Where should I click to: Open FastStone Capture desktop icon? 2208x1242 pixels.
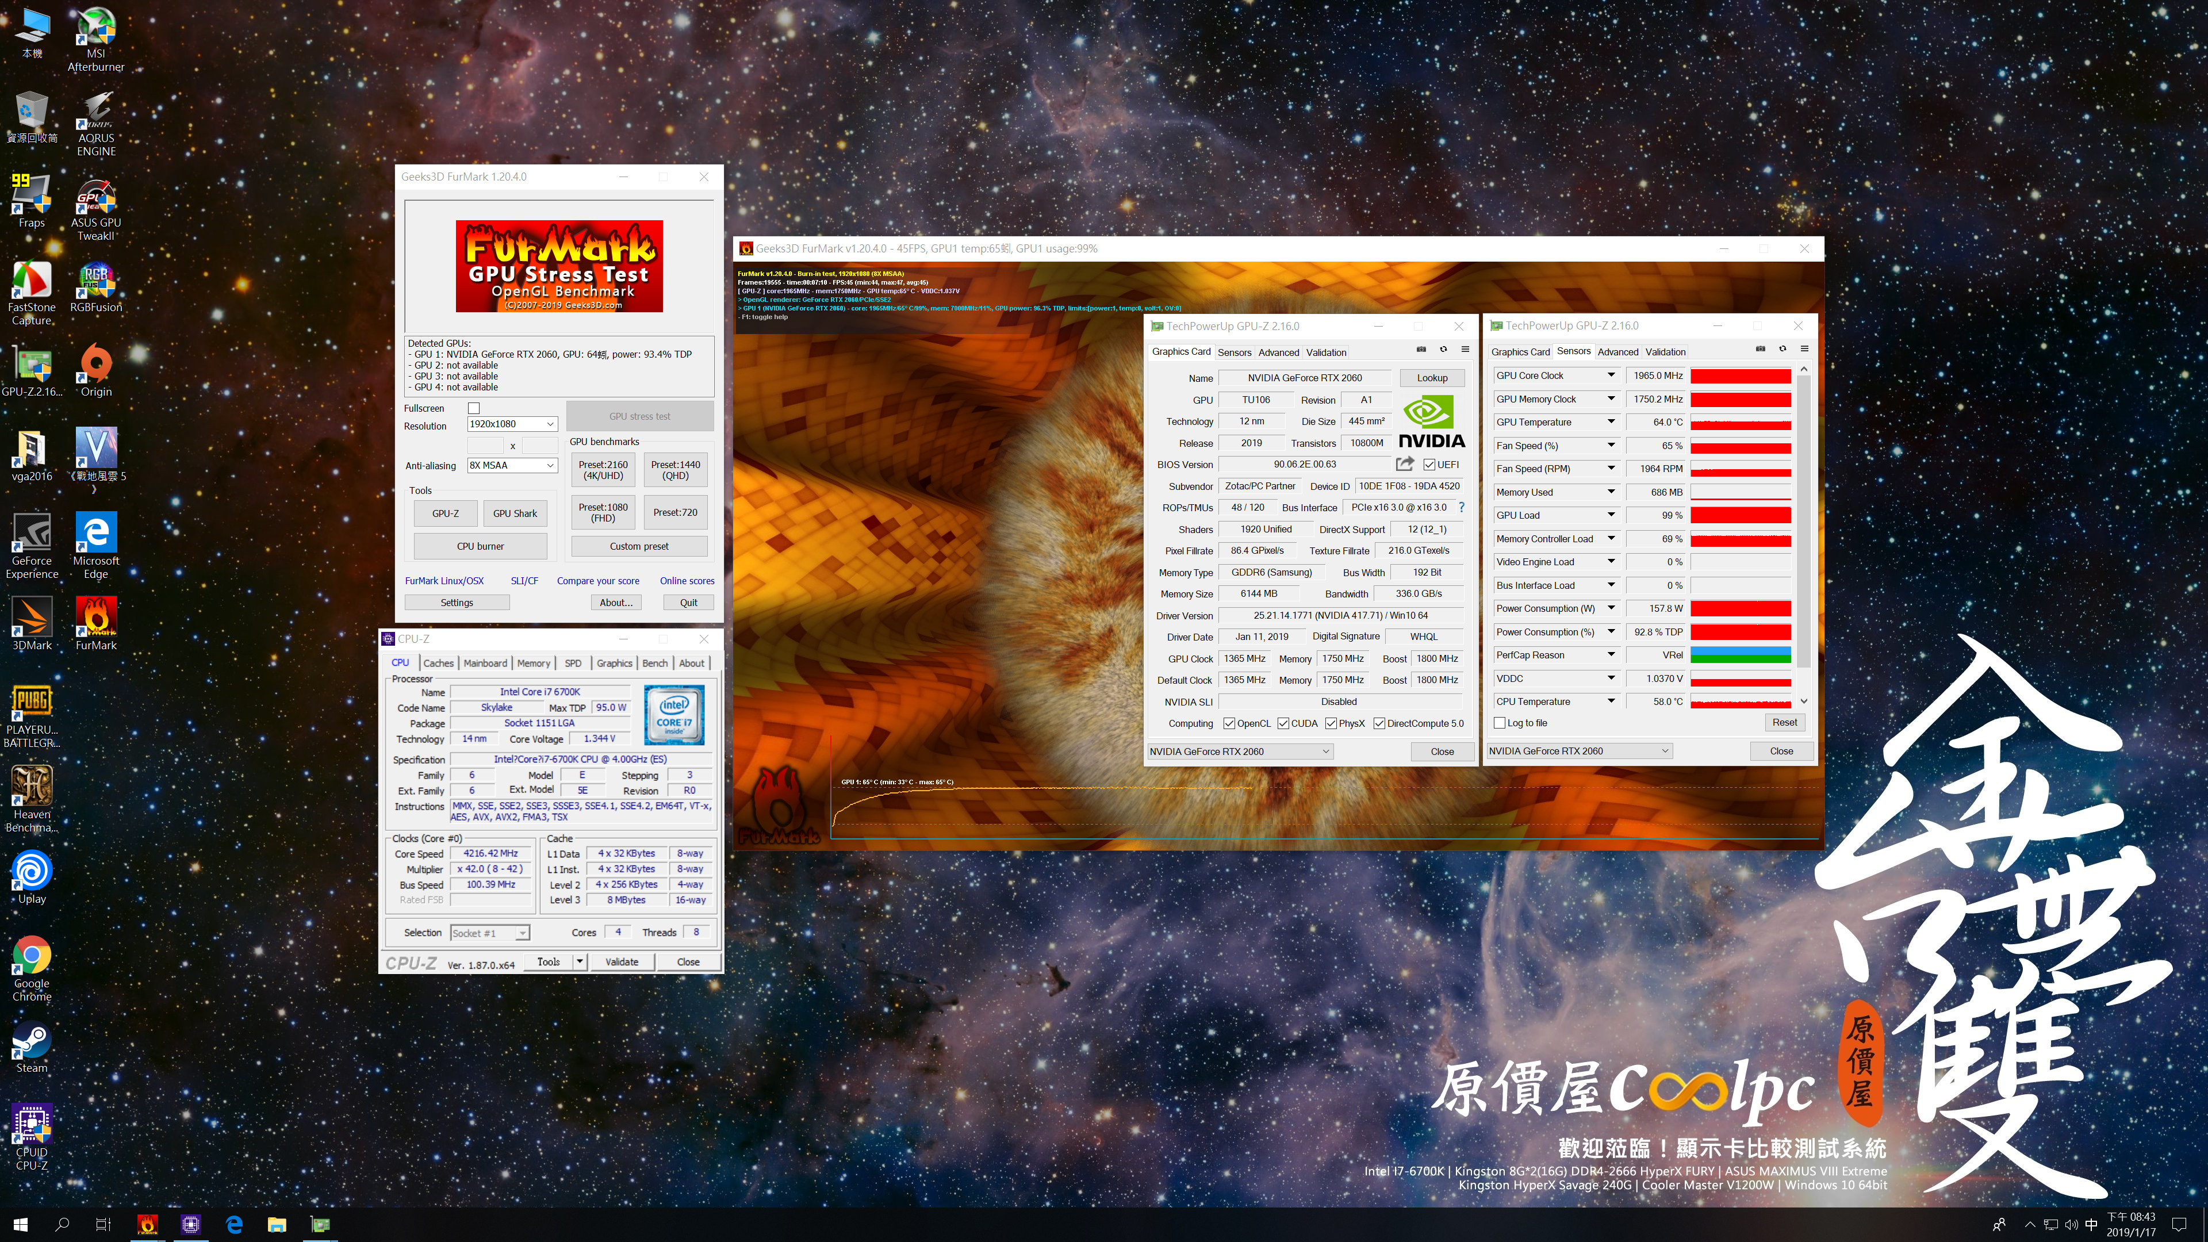point(32,294)
